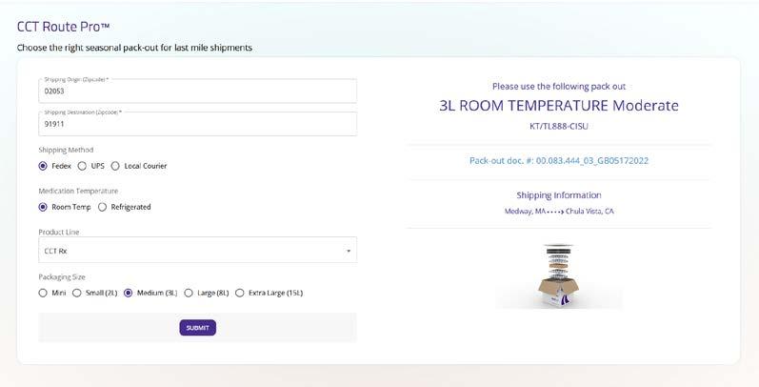Image resolution: width=759 pixels, height=387 pixels.
Task: Open the pack-out document number link
Action: (559, 161)
